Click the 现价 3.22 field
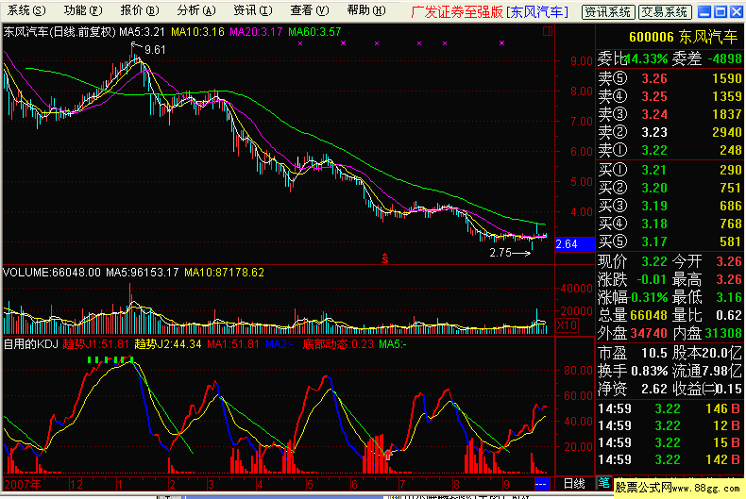This screenshot has height=499, width=746. [x=633, y=261]
